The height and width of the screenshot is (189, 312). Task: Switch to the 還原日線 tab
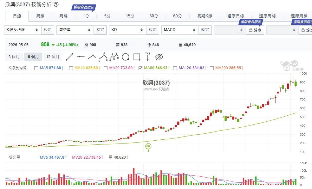236,16
